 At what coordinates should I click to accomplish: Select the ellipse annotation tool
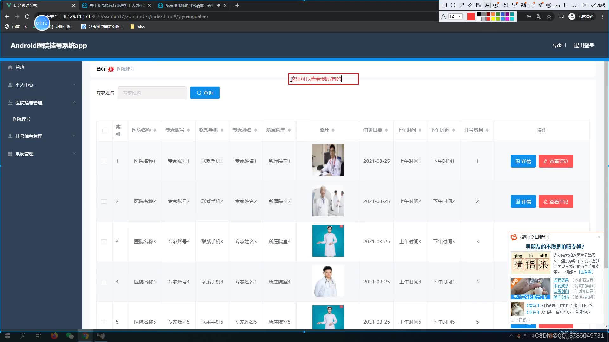[x=453, y=5]
